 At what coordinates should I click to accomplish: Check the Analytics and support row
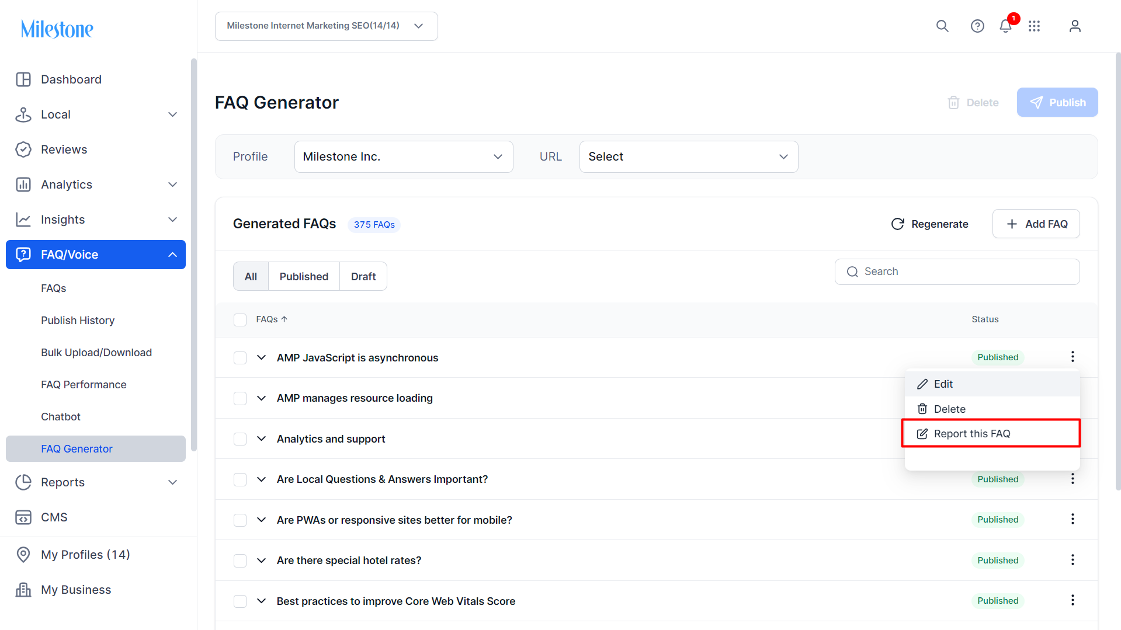coord(240,438)
